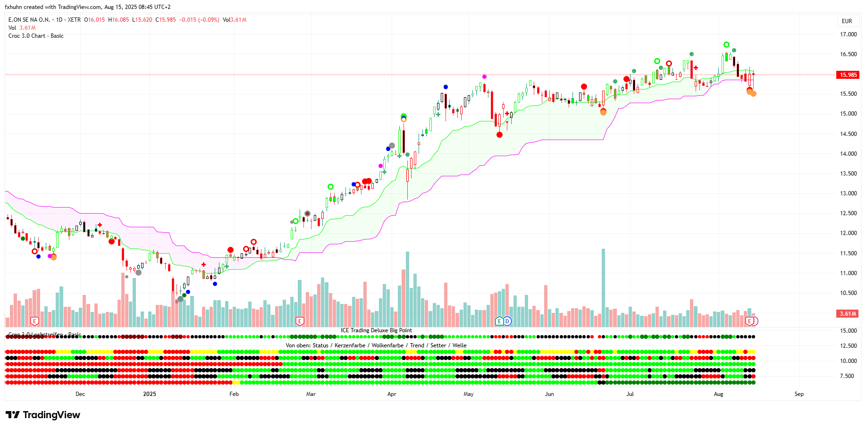The height and width of the screenshot is (429, 866).
Task: Click the blue D dividend marker
Action: [x=507, y=321]
